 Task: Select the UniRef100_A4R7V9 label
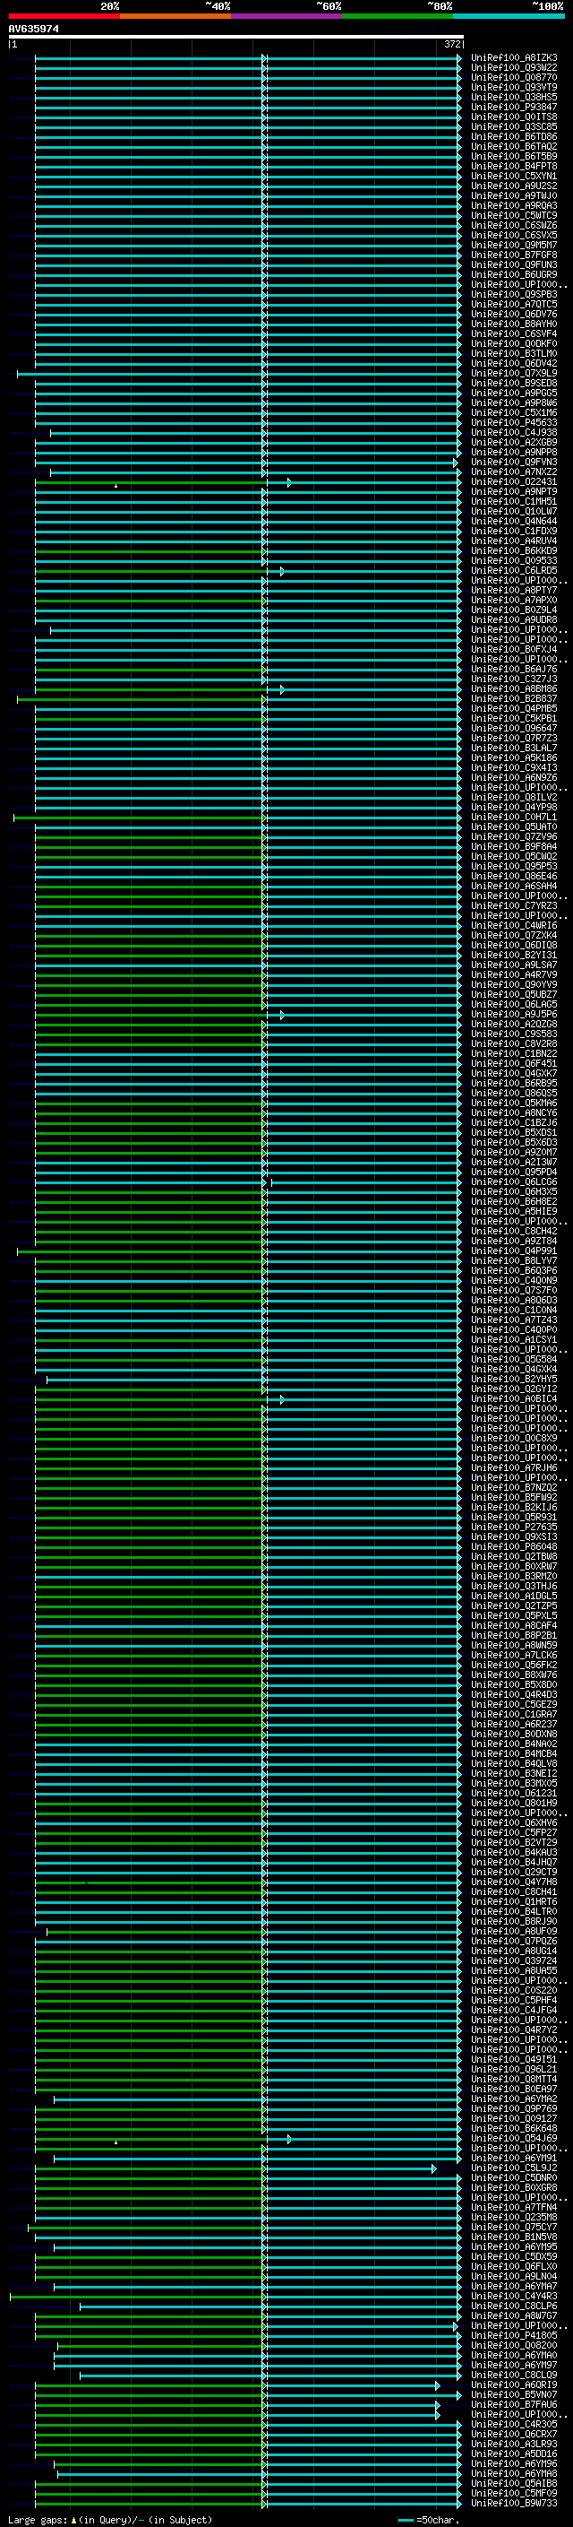(514, 975)
